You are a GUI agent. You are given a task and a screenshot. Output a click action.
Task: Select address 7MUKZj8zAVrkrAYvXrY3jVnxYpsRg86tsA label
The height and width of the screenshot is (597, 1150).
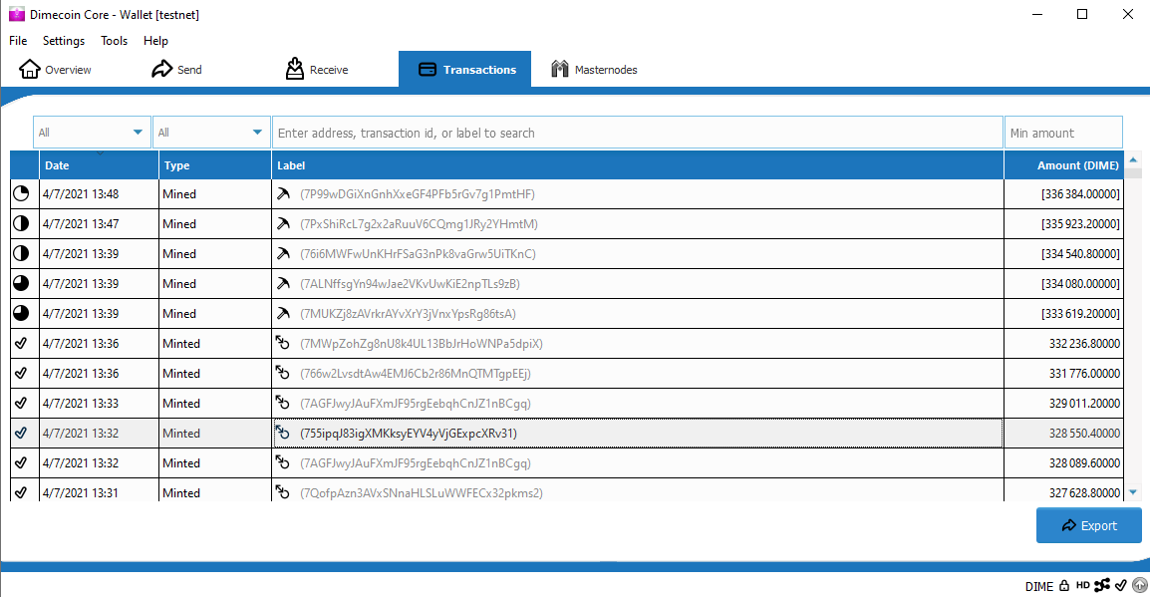(408, 314)
